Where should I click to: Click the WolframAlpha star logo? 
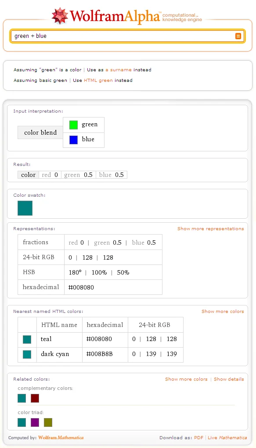60,16
